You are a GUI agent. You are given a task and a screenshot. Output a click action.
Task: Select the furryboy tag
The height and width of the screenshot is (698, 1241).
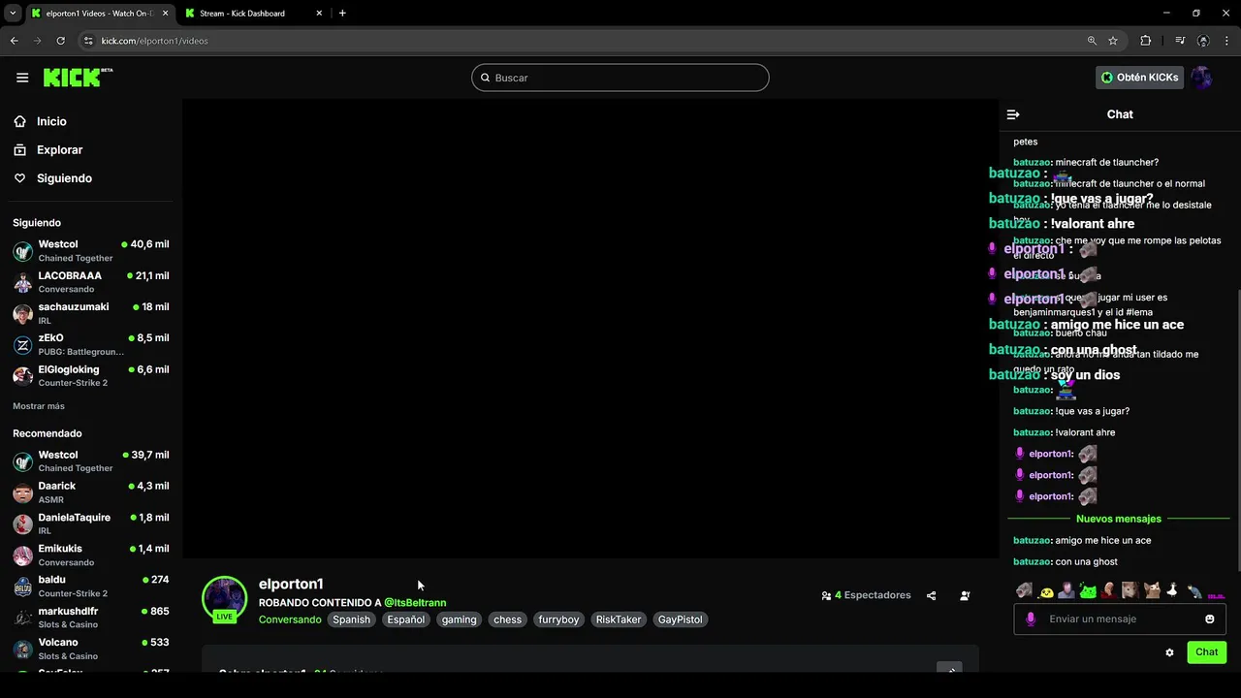click(x=558, y=619)
